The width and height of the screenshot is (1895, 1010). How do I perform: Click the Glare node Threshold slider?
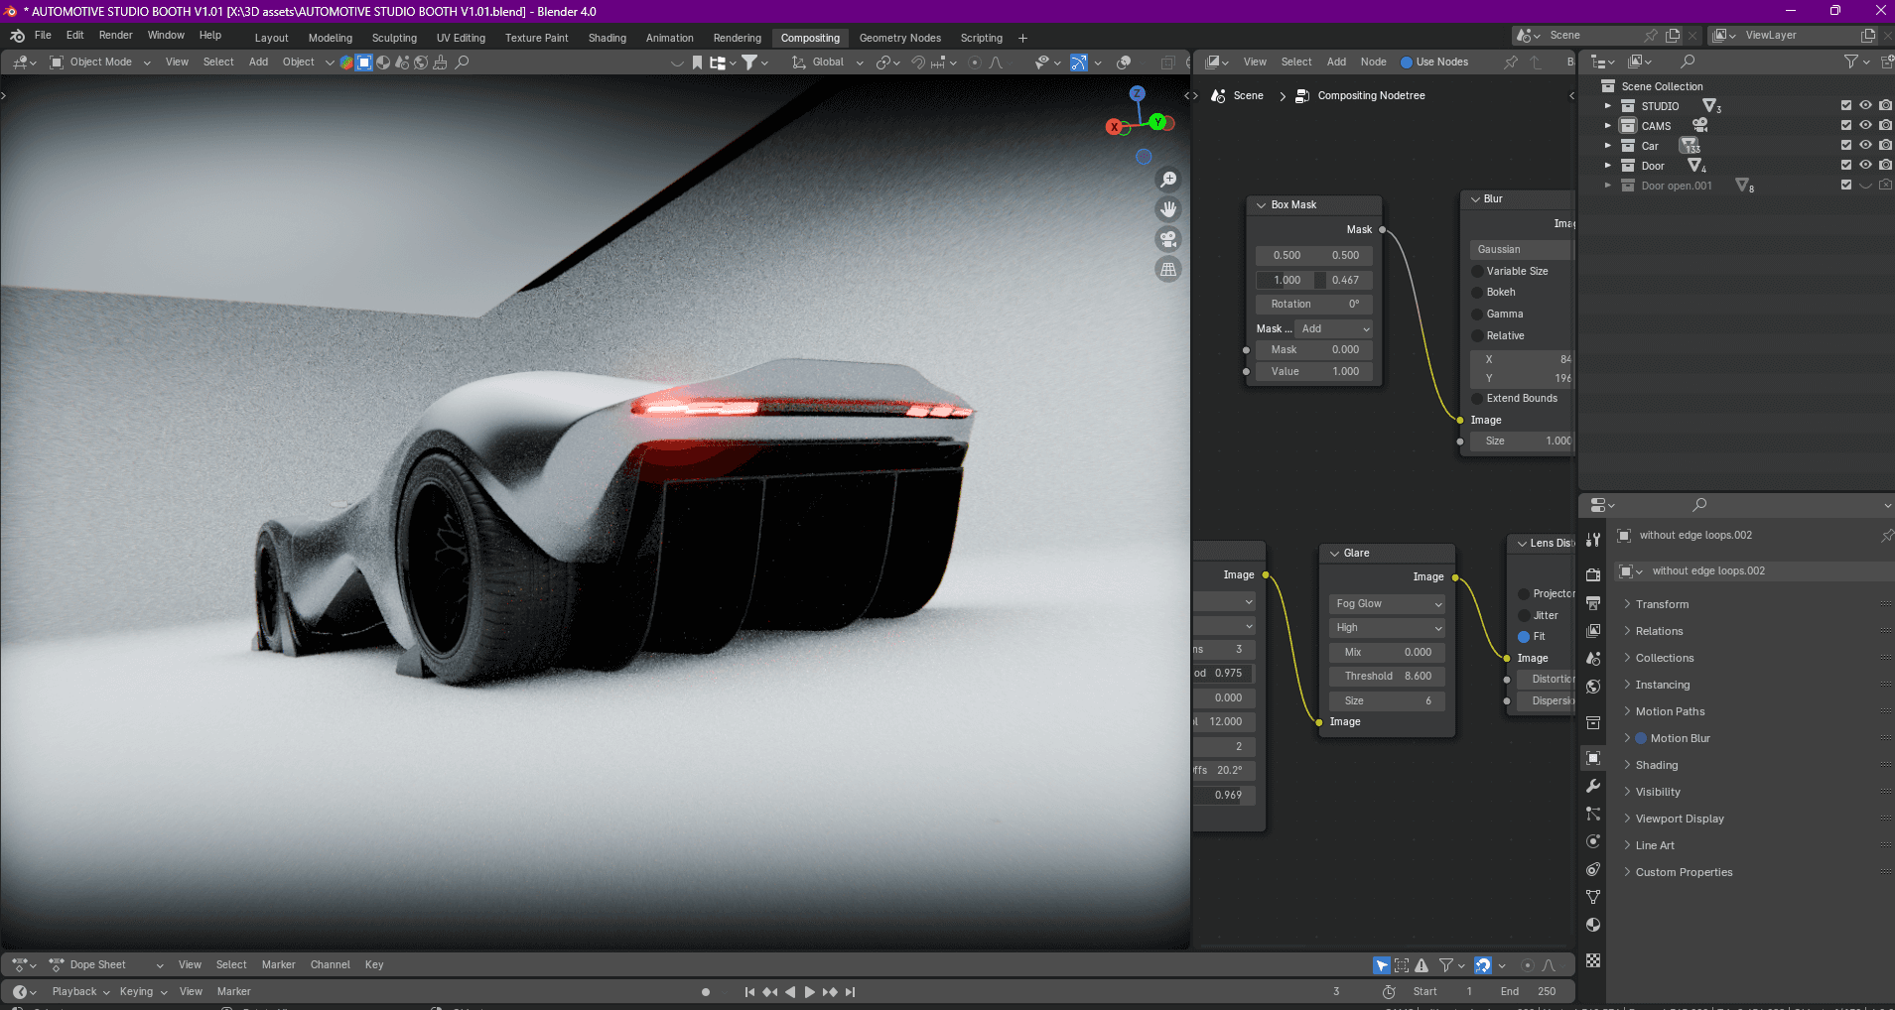(1387, 676)
